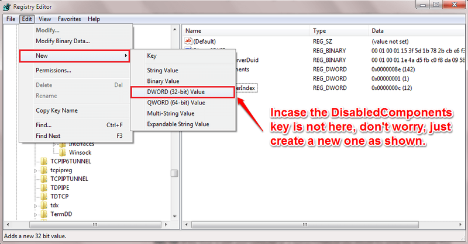Viewport: 468px width, 244px height.
Task: Click the tree pane scroll left arrow
Action: point(8,225)
